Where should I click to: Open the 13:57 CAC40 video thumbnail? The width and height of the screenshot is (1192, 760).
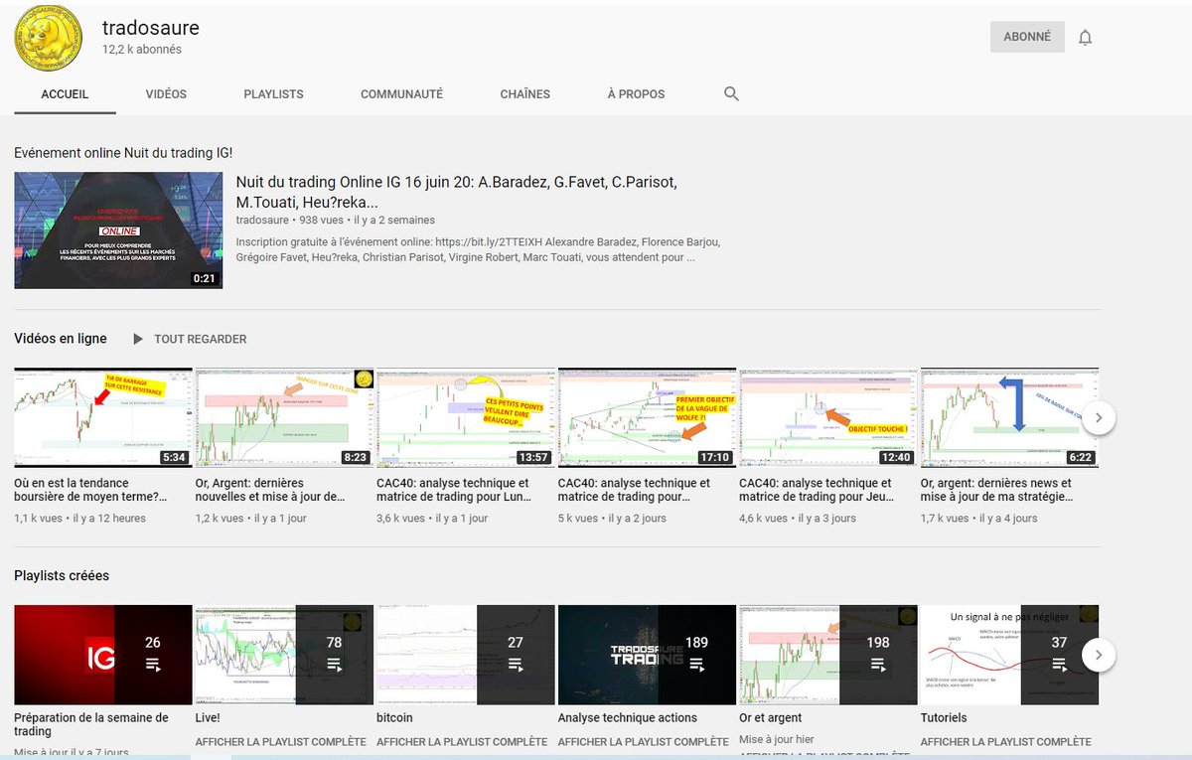coord(465,417)
